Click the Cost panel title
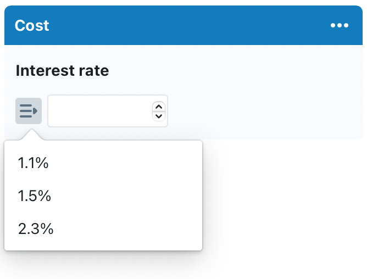This screenshot has width=367, height=279. pyautogui.click(x=32, y=26)
